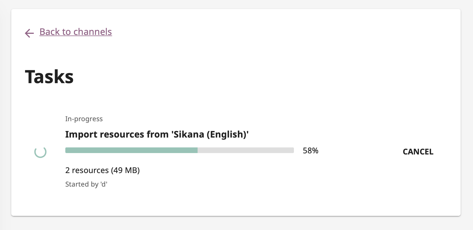Select the task entry currently in progress
The height and width of the screenshot is (230, 473).
[225, 151]
